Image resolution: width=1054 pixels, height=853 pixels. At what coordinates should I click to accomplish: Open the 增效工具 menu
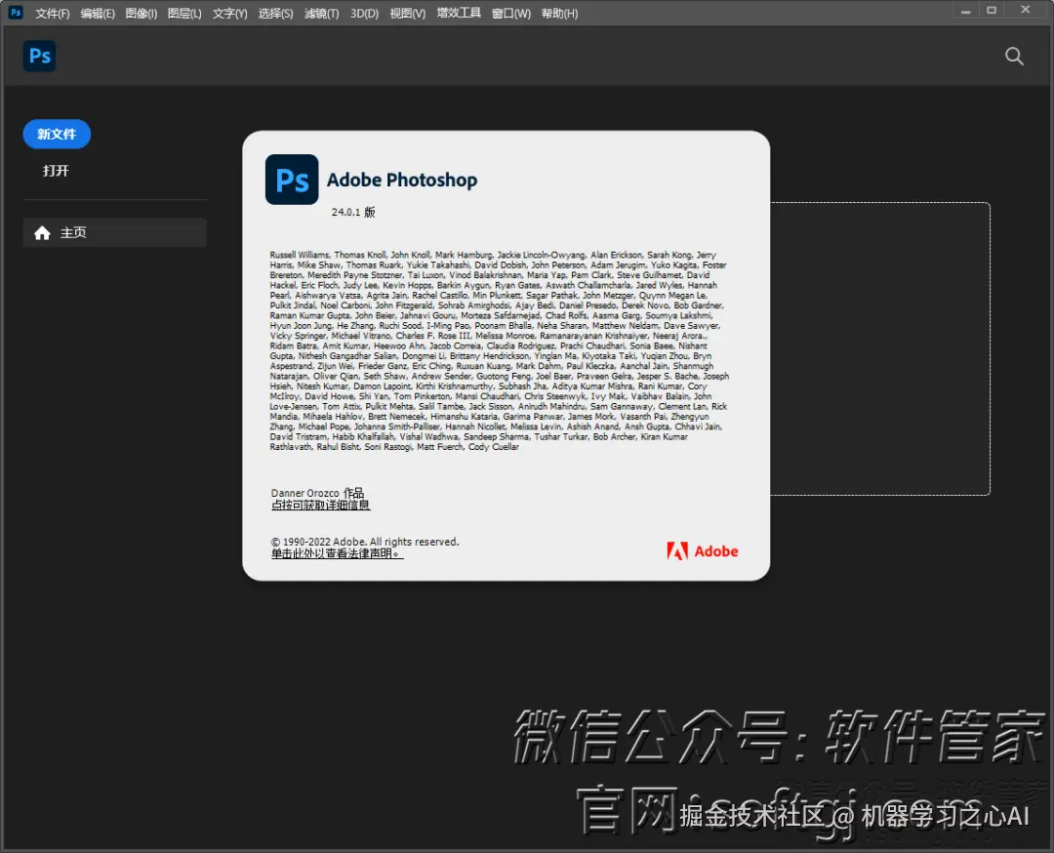coord(459,13)
